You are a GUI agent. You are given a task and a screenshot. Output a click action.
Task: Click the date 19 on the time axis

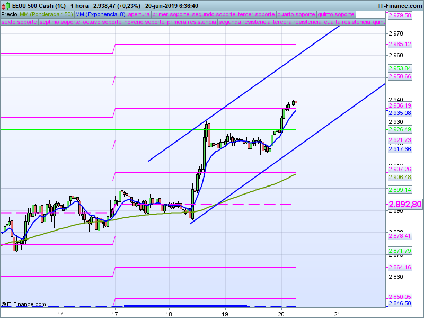[225, 314]
